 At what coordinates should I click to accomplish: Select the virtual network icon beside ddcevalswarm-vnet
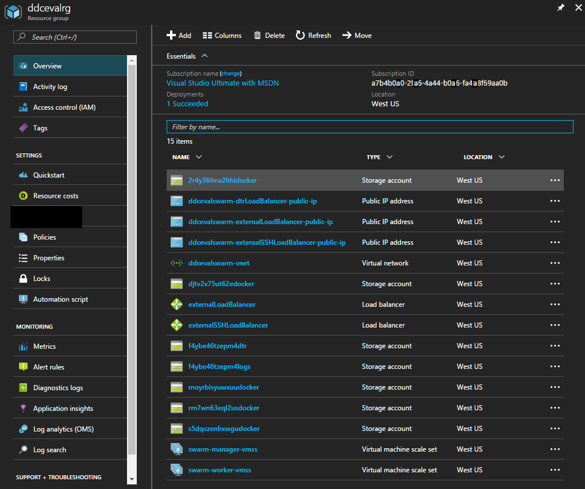(x=176, y=263)
